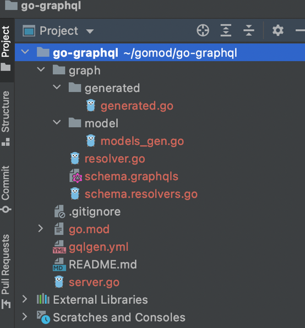Click the Select Opened File crosshair icon

coord(203,30)
